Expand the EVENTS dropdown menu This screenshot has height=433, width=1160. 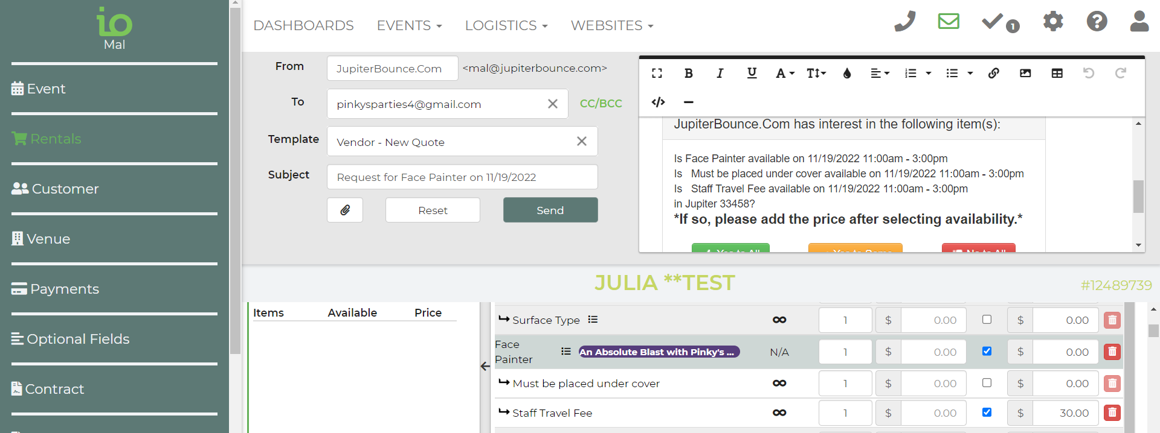click(409, 25)
